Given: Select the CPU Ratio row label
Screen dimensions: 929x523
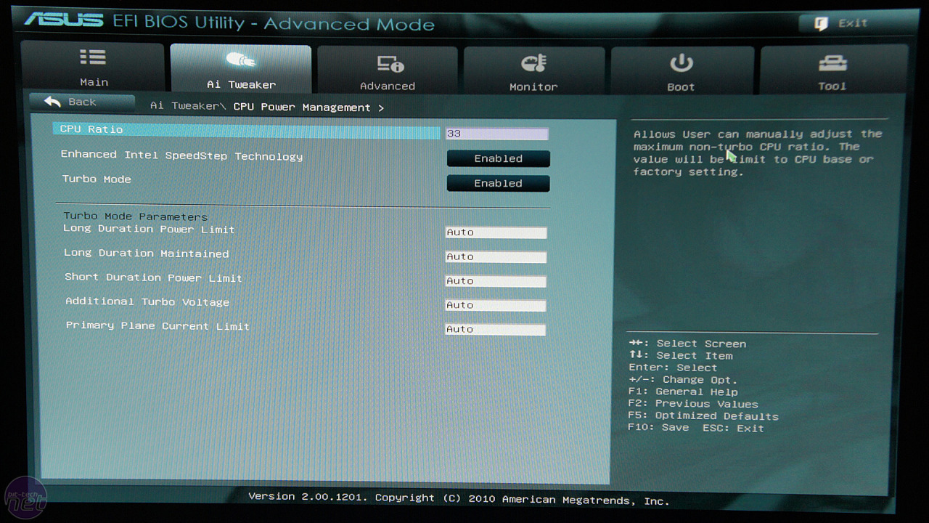Looking at the screenshot, I should [91, 129].
